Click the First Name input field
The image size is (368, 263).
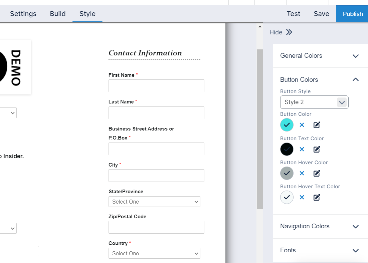[x=156, y=86]
